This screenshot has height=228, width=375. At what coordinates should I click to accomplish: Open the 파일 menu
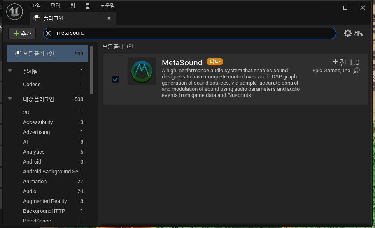pos(36,6)
